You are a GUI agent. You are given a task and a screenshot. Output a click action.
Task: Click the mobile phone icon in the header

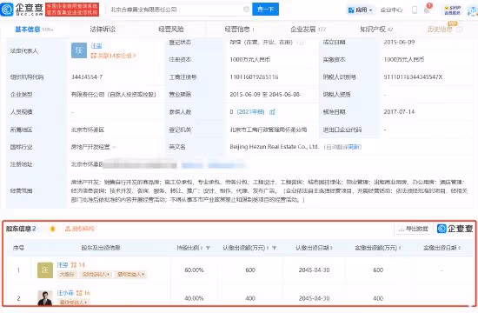tap(415, 10)
